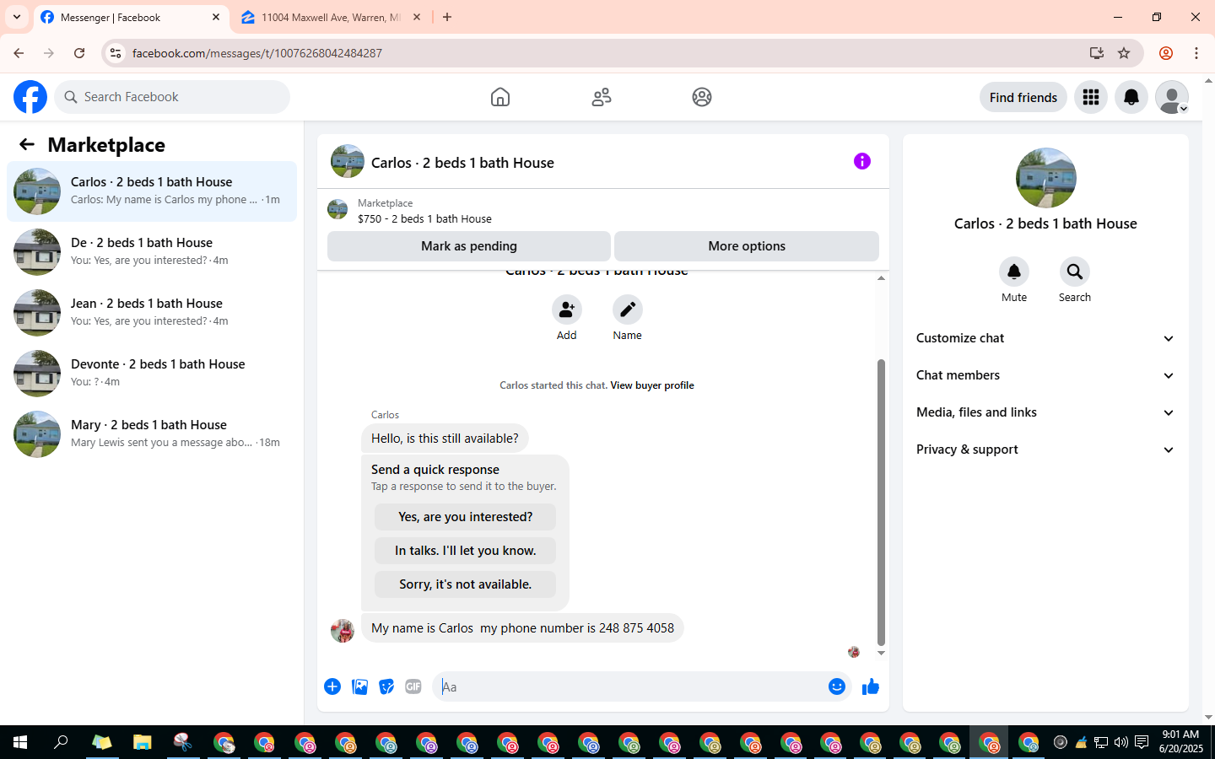Reload the page
The height and width of the screenshot is (759, 1215).
(x=79, y=53)
